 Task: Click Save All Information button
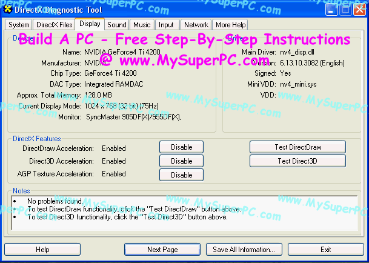244,250
